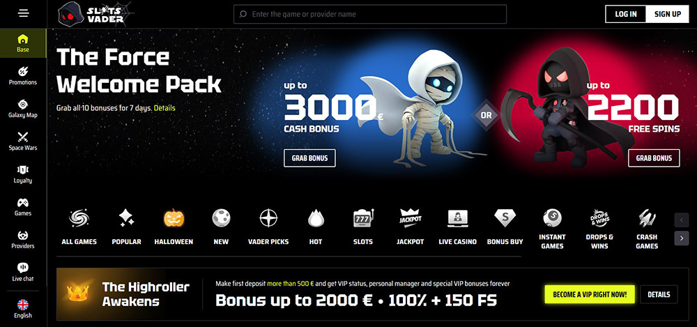Open the English language selector
This screenshot has width=697, height=327.
[x=23, y=309]
